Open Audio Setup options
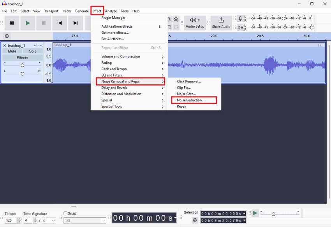 [x=195, y=23]
